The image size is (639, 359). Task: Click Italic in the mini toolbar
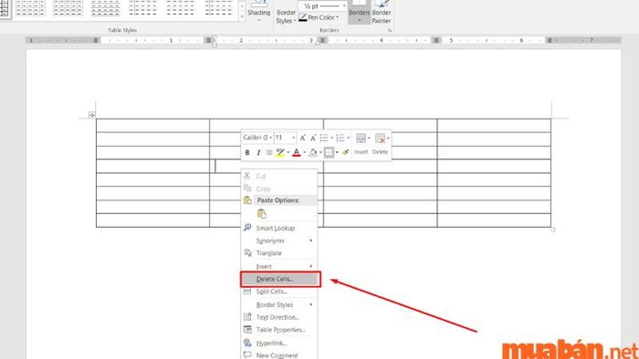coord(258,152)
